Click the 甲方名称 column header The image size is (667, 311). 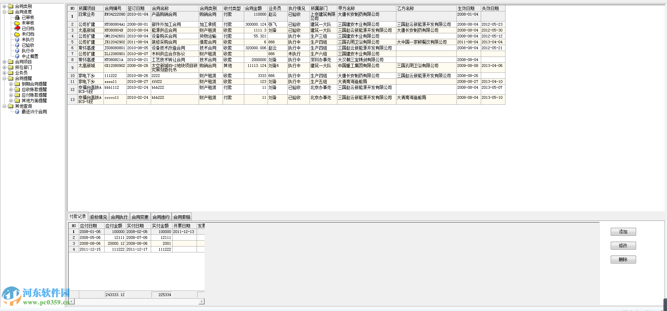(x=367, y=8)
